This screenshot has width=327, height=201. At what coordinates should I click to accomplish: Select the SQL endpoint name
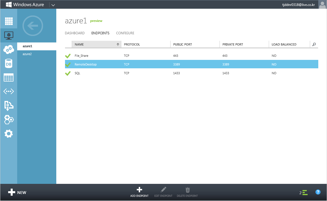click(77, 73)
